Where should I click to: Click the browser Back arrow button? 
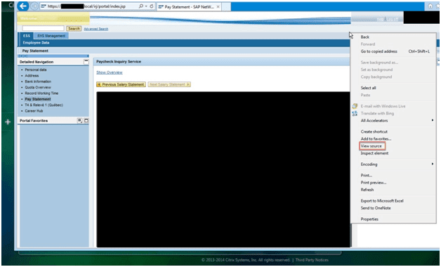tap(23, 6)
